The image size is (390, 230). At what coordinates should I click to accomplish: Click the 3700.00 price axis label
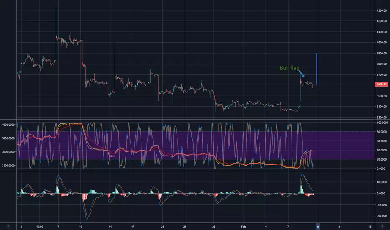382,74
